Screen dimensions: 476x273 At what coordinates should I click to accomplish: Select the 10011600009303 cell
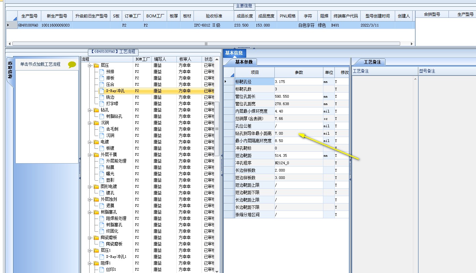click(x=56, y=25)
